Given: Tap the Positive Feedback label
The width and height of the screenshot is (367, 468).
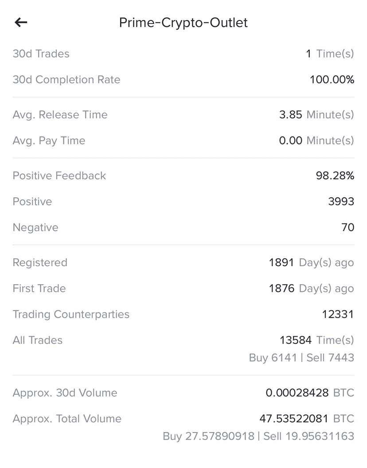Looking at the screenshot, I should tap(59, 176).
